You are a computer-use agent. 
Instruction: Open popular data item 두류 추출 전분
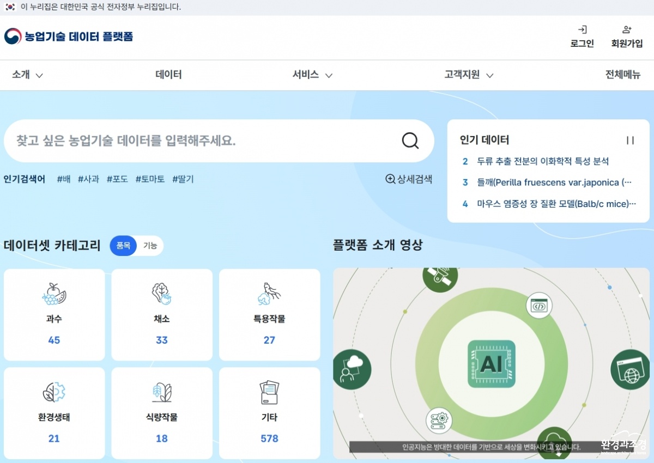(x=543, y=161)
